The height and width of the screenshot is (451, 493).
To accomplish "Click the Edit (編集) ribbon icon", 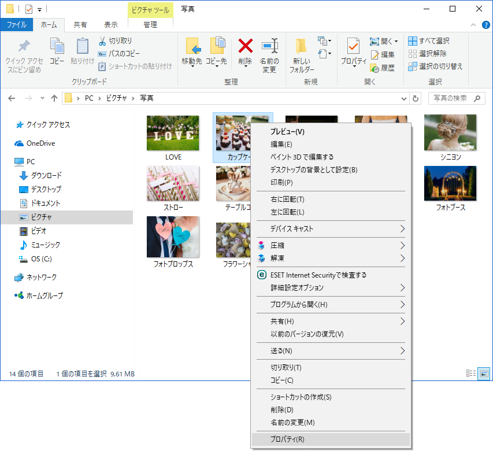I will (375, 55).
